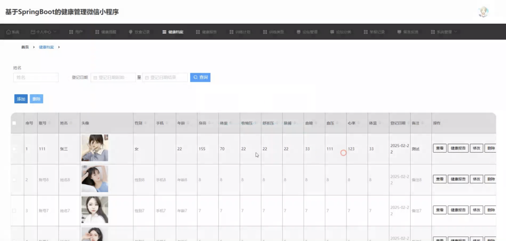Click the user avatar at top right
Image resolution: width=506 pixels, height=241 pixels.
coord(483,12)
